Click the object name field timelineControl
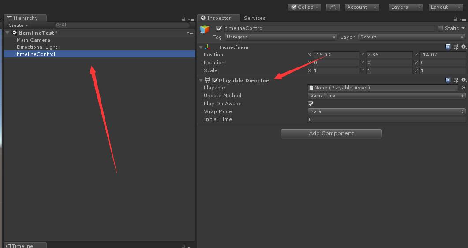This screenshot has width=468, height=248. (x=329, y=28)
